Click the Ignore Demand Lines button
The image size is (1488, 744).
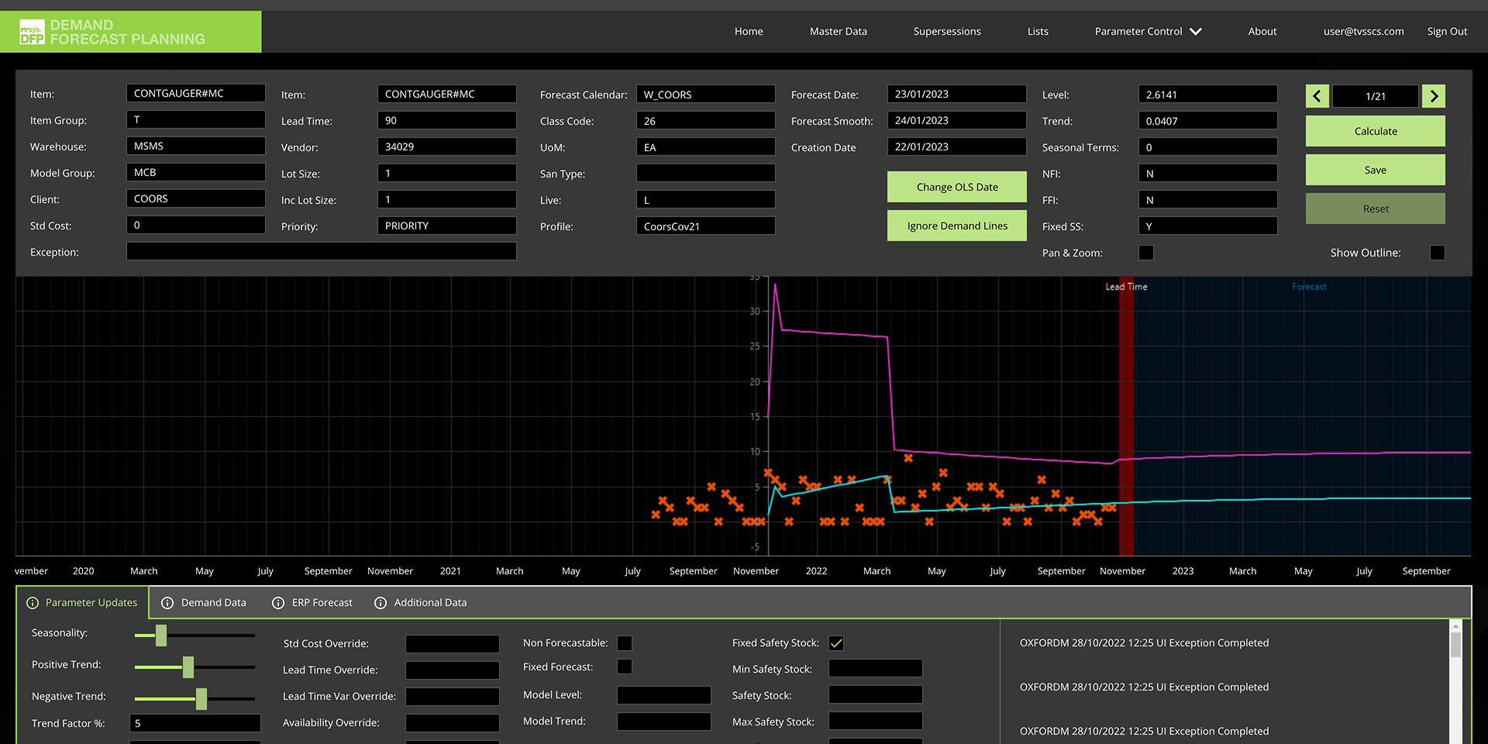point(956,226)
